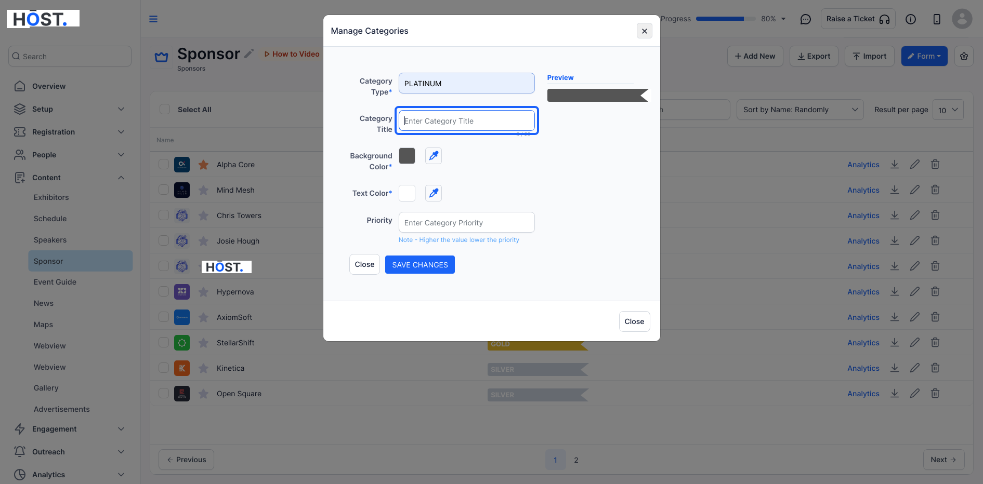This screenshot has height=484, width=983.
Task: Click the SAVE CHANGES button
Action: [420, 265]
